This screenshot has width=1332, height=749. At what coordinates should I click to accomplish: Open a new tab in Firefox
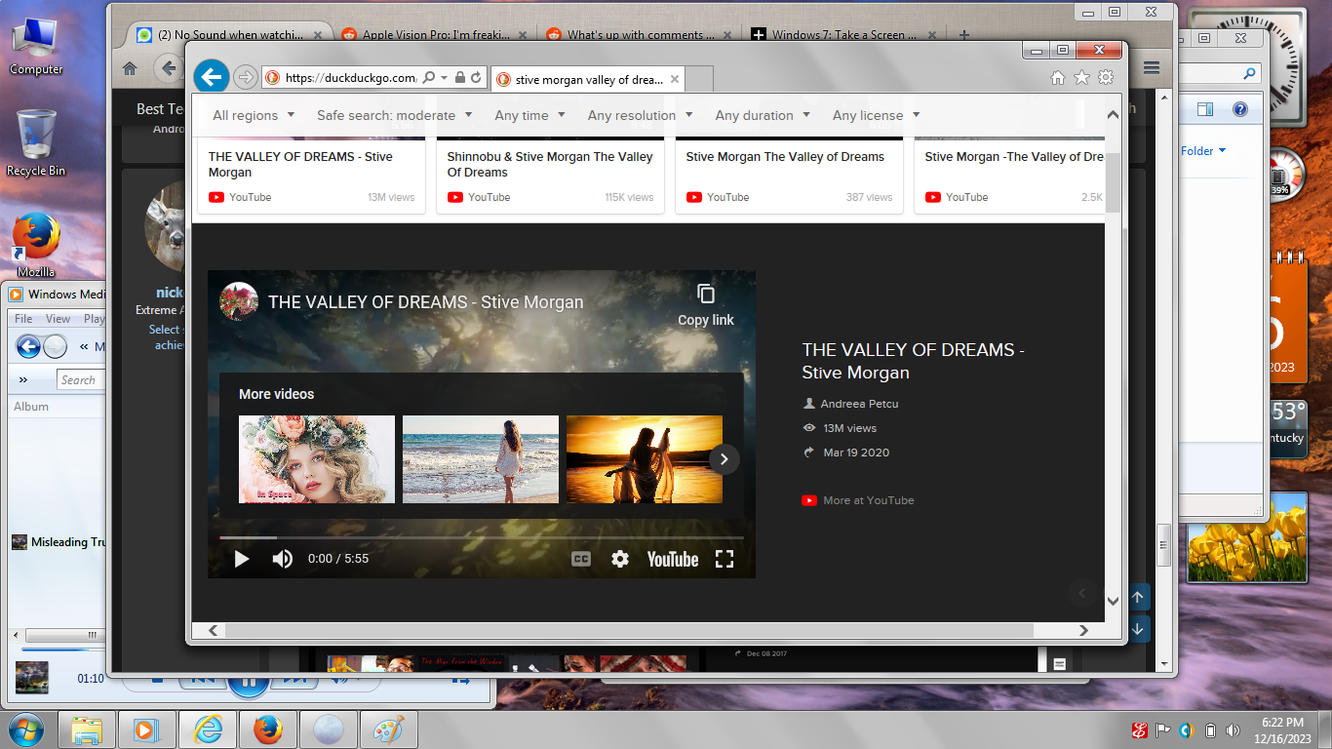pyautogui.click(x=964, y=35)
